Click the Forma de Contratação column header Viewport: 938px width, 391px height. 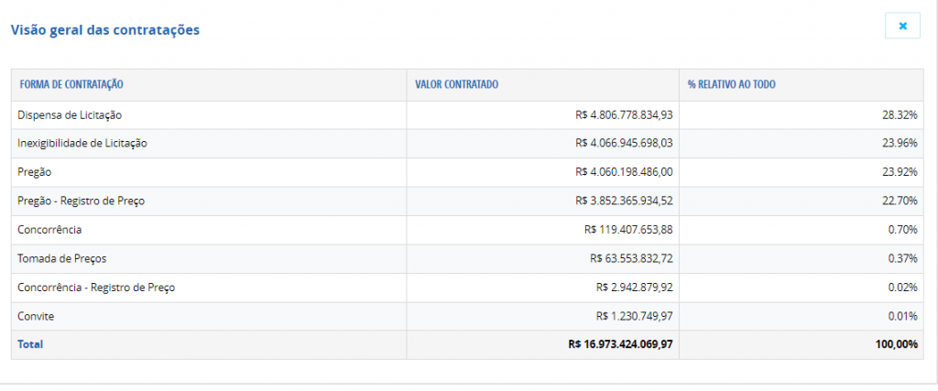click(71, 84)
